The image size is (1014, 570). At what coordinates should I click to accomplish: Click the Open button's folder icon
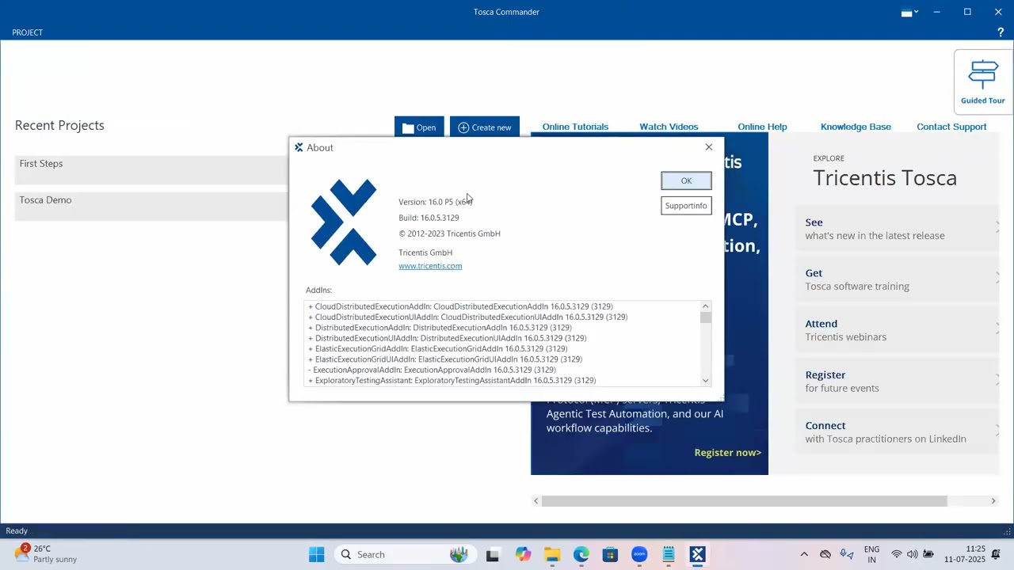point(408,127)
